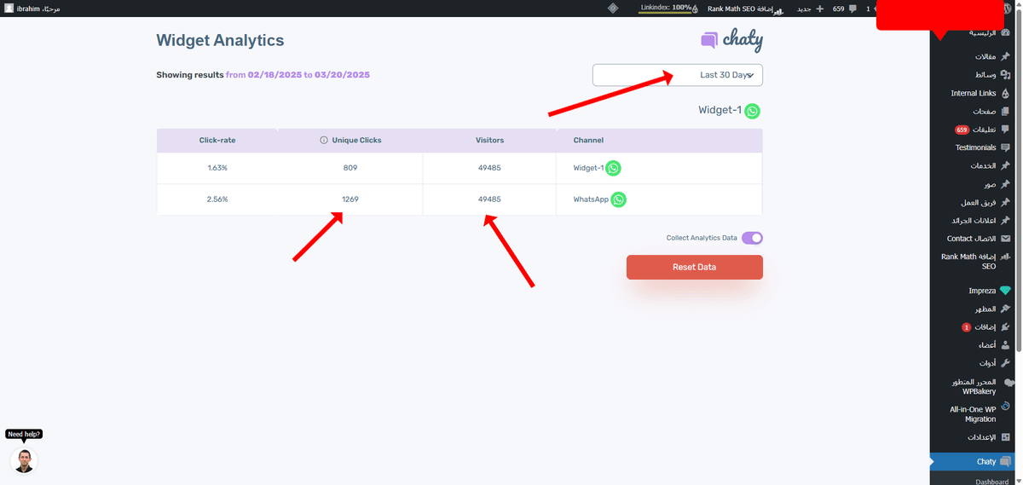Click the 1269 unique clicks value
1023x485 pixels.
pos(350,199)
